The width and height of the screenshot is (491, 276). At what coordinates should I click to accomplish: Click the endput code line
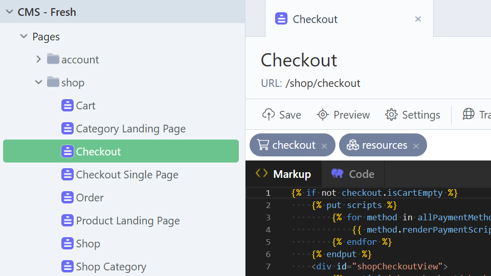point(342,254)
